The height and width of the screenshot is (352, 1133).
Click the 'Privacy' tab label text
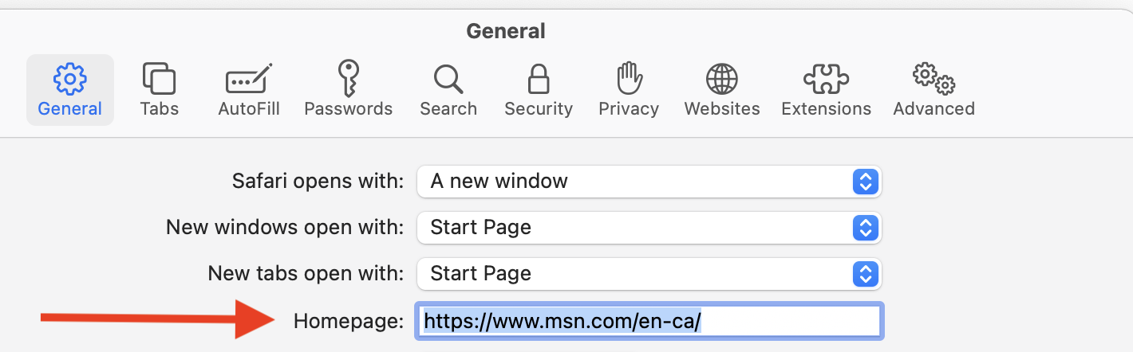[629, 109]
